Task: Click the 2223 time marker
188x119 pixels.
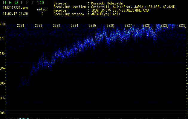Action: [x=56, y=26]
